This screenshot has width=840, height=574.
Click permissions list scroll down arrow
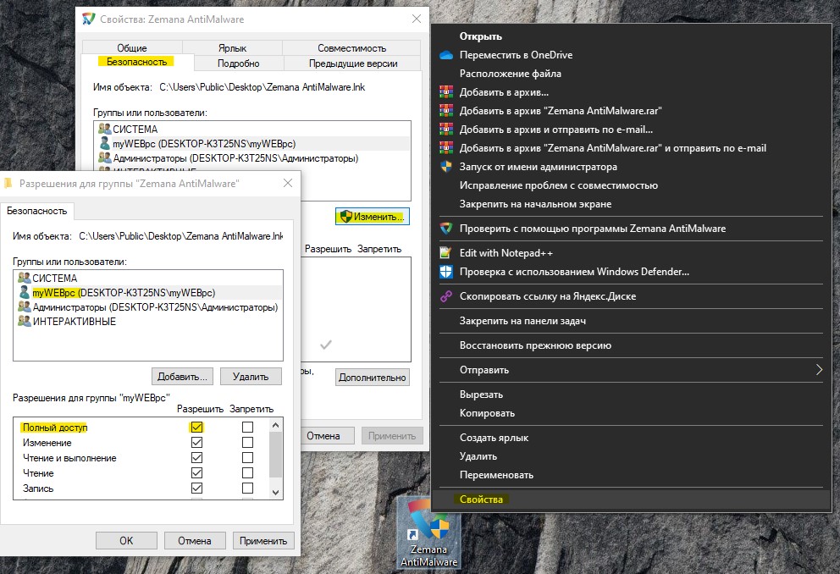pos(275,493)
